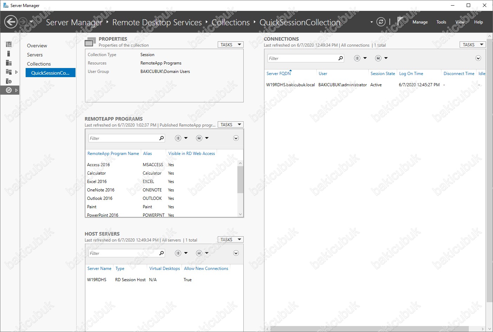Select OneNote 2016 program row
This screenshot has width=493, height=332.
tap(162, 190)
